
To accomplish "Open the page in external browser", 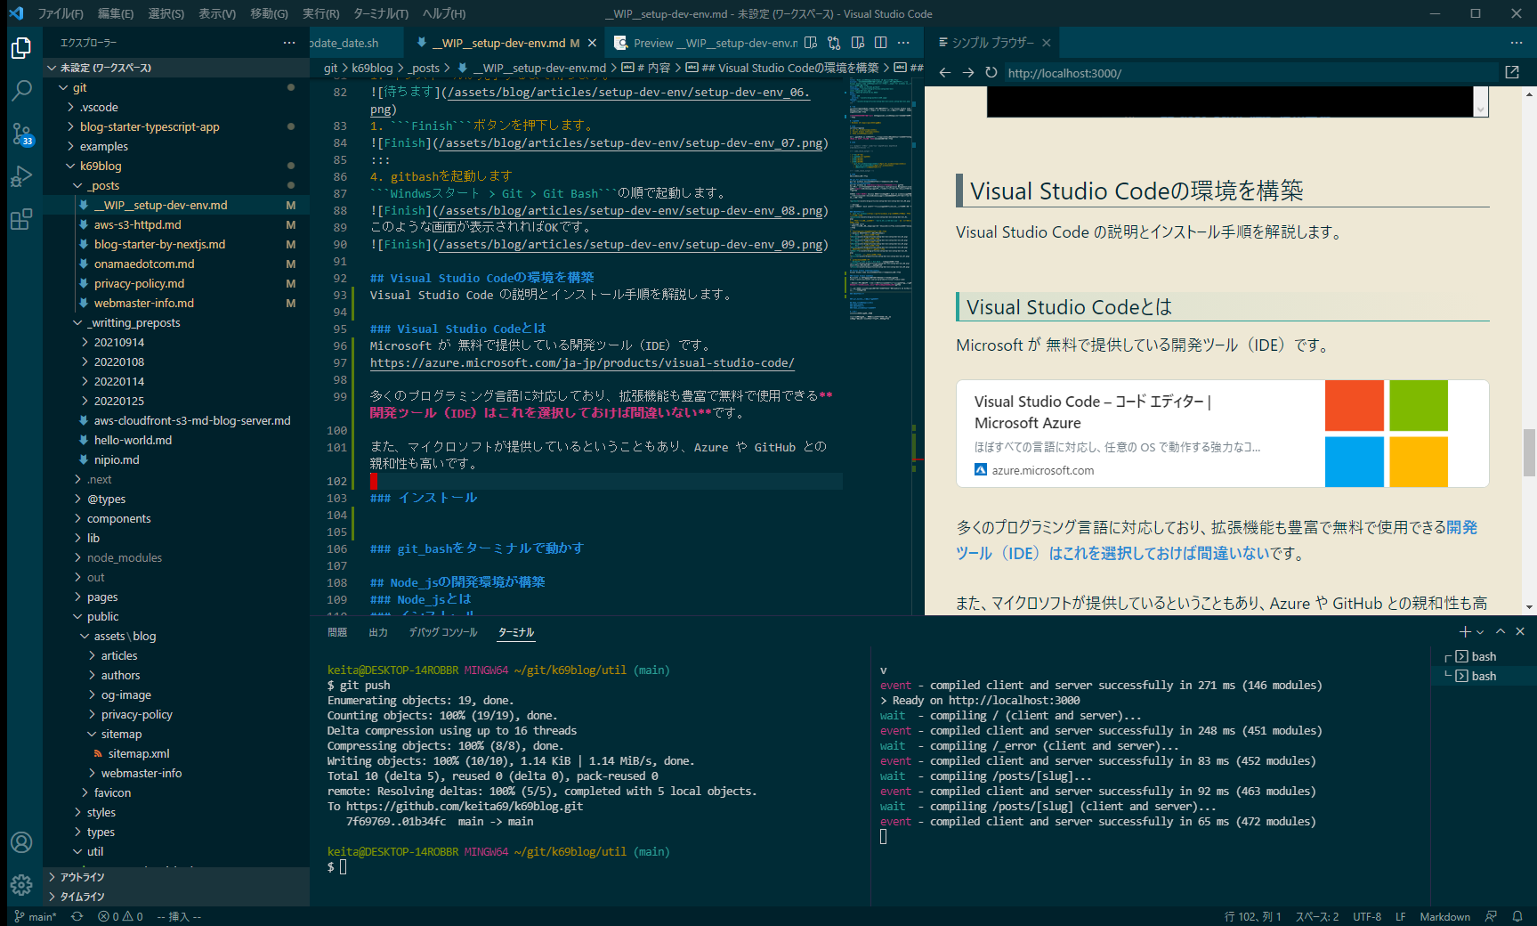I will tap(1512, 73).
